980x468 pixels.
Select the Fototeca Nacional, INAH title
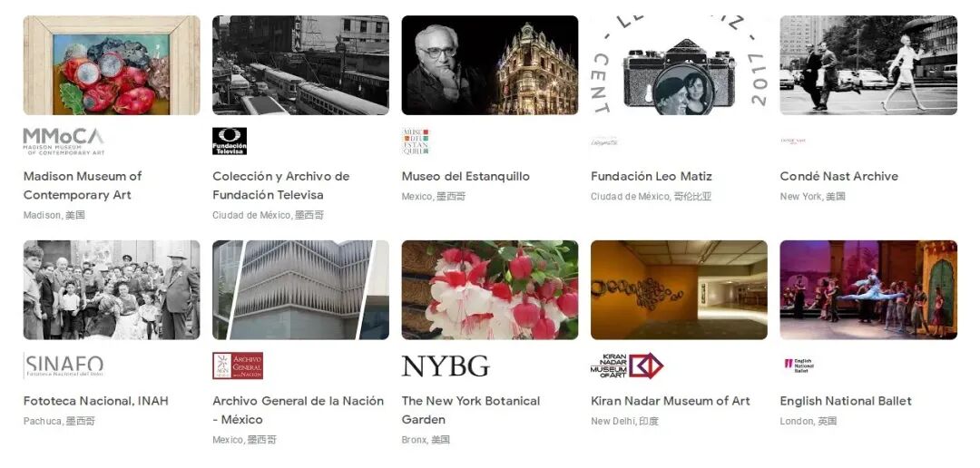[x=95, y=401]
